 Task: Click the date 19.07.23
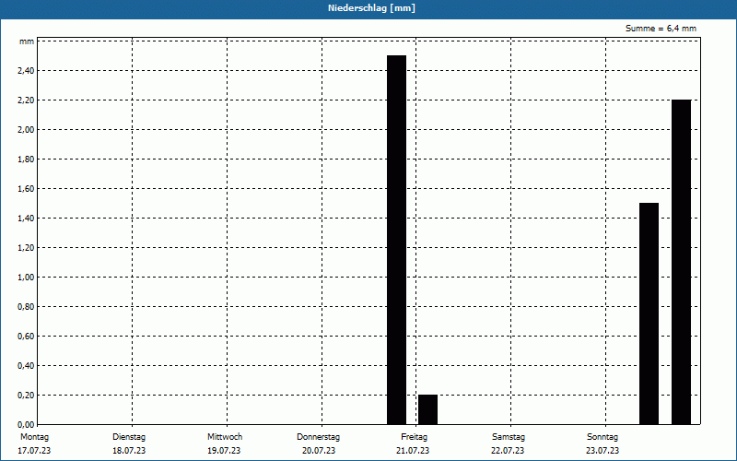pyautogui.click(x=224, y=451)
